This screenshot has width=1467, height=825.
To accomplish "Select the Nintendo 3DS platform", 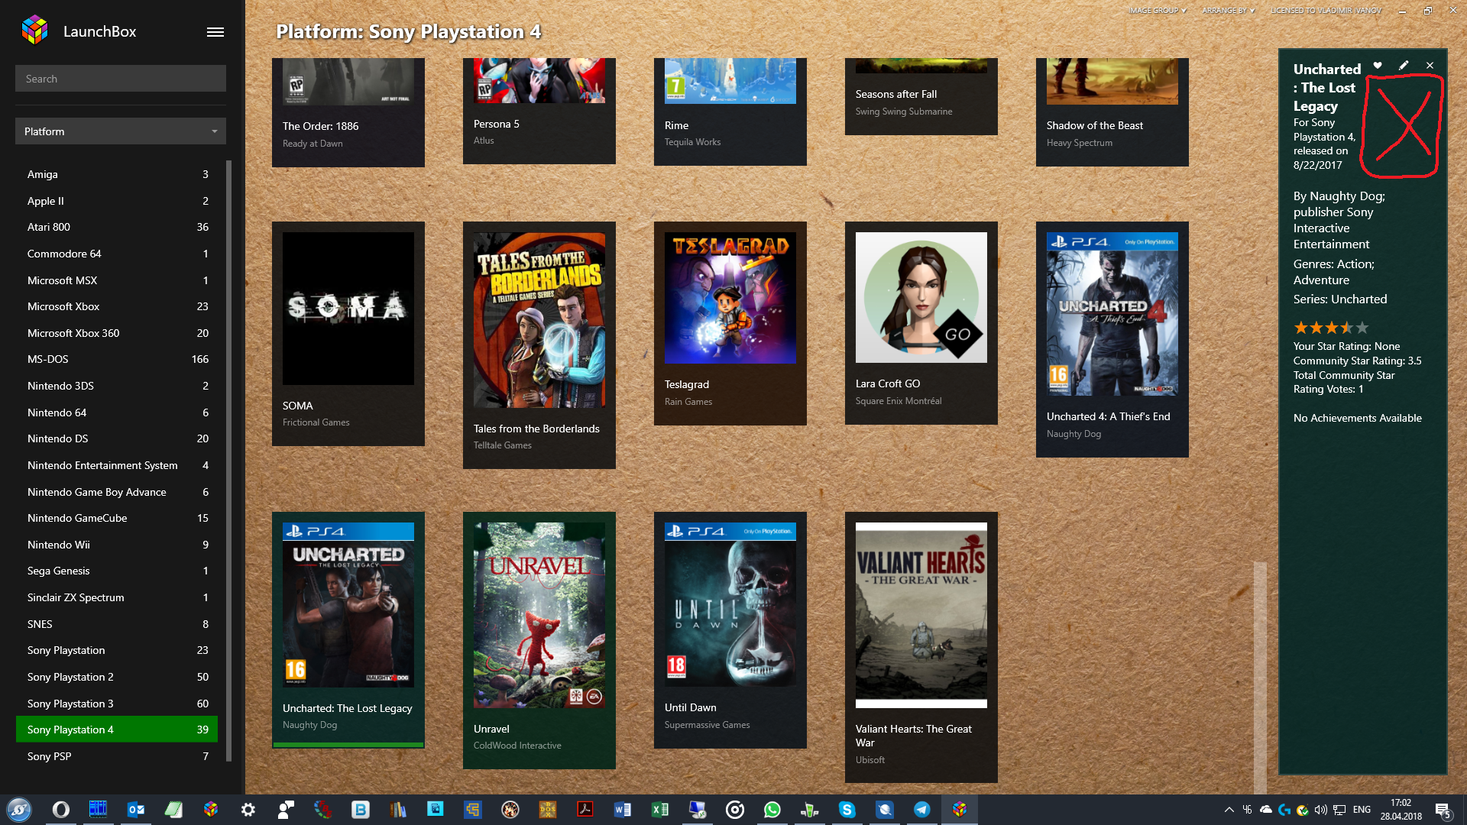I will 117,386.
